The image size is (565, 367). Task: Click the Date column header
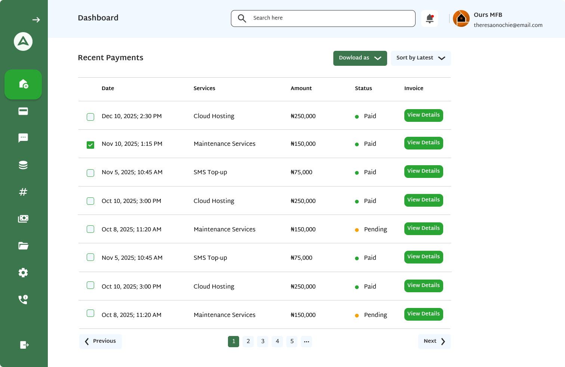pyautogui.click(x=108, y=89)
